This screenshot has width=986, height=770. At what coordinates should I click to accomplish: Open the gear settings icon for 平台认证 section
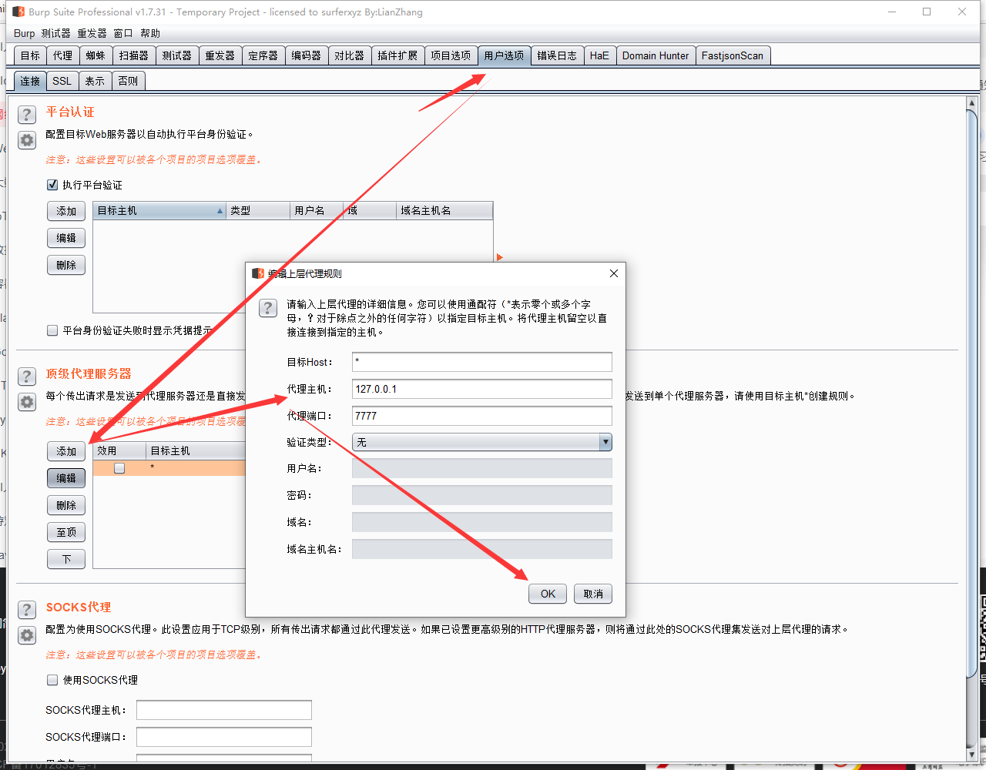pyautogui.click(x=27, y=140)
